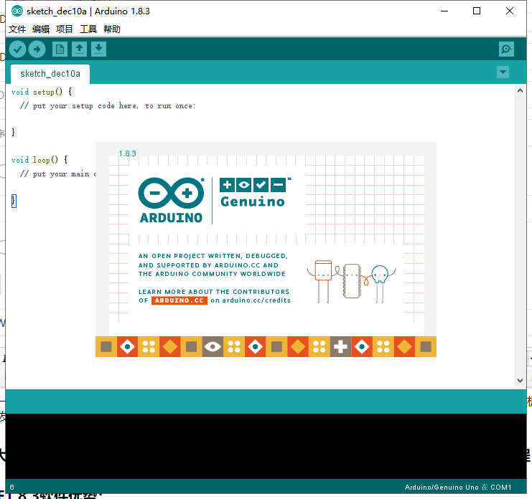Open the 编辑 menu
Viewport: 532px width, 499px height.
pos(41,29)
